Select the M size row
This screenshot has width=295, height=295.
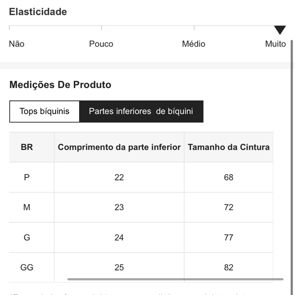(x=27, y=207)
